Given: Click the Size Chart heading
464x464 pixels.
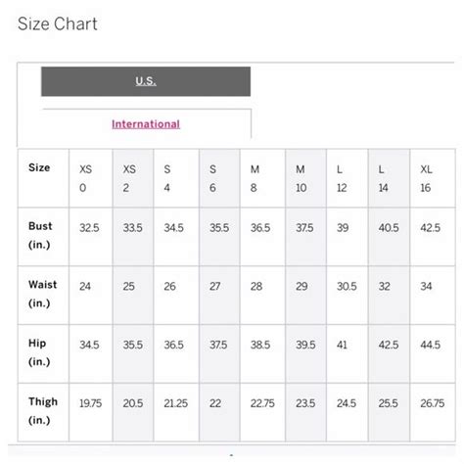Looking at the screenshot, I should [x=58, y=23].
